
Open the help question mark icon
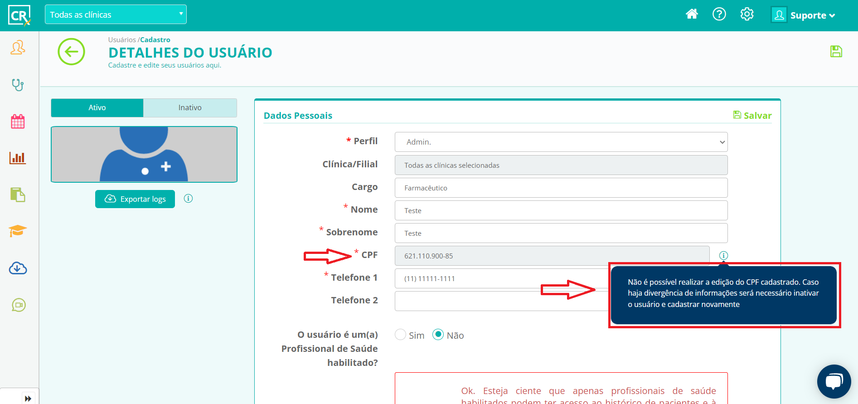click(719, 15)
